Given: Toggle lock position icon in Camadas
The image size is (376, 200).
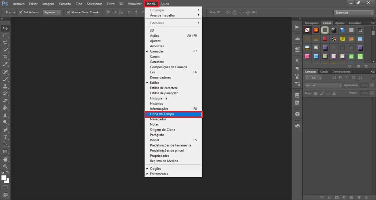Looking at the screenshot, I should [x=328, y=93].
